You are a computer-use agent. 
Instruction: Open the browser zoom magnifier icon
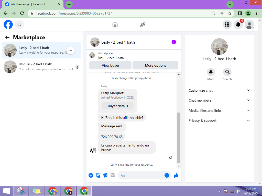[213, 13]
